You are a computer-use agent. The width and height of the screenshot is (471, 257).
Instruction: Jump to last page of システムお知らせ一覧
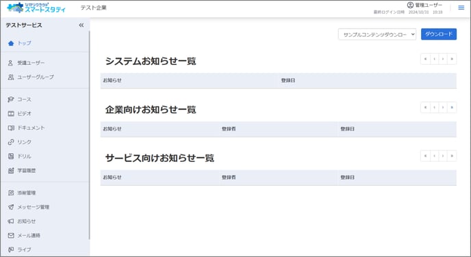pos(452,59)
